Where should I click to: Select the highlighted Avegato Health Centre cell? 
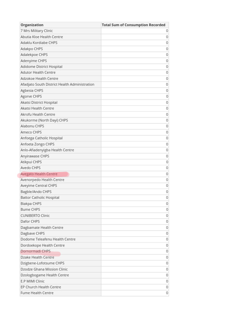60,174
